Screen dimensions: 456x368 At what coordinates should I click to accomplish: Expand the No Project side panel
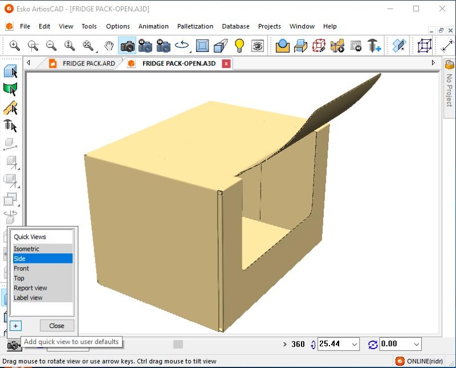(x=449, y=86)
